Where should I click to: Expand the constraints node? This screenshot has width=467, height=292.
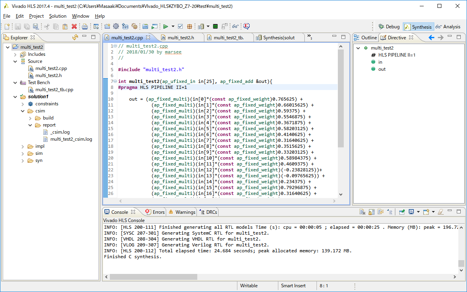[22, 104]
